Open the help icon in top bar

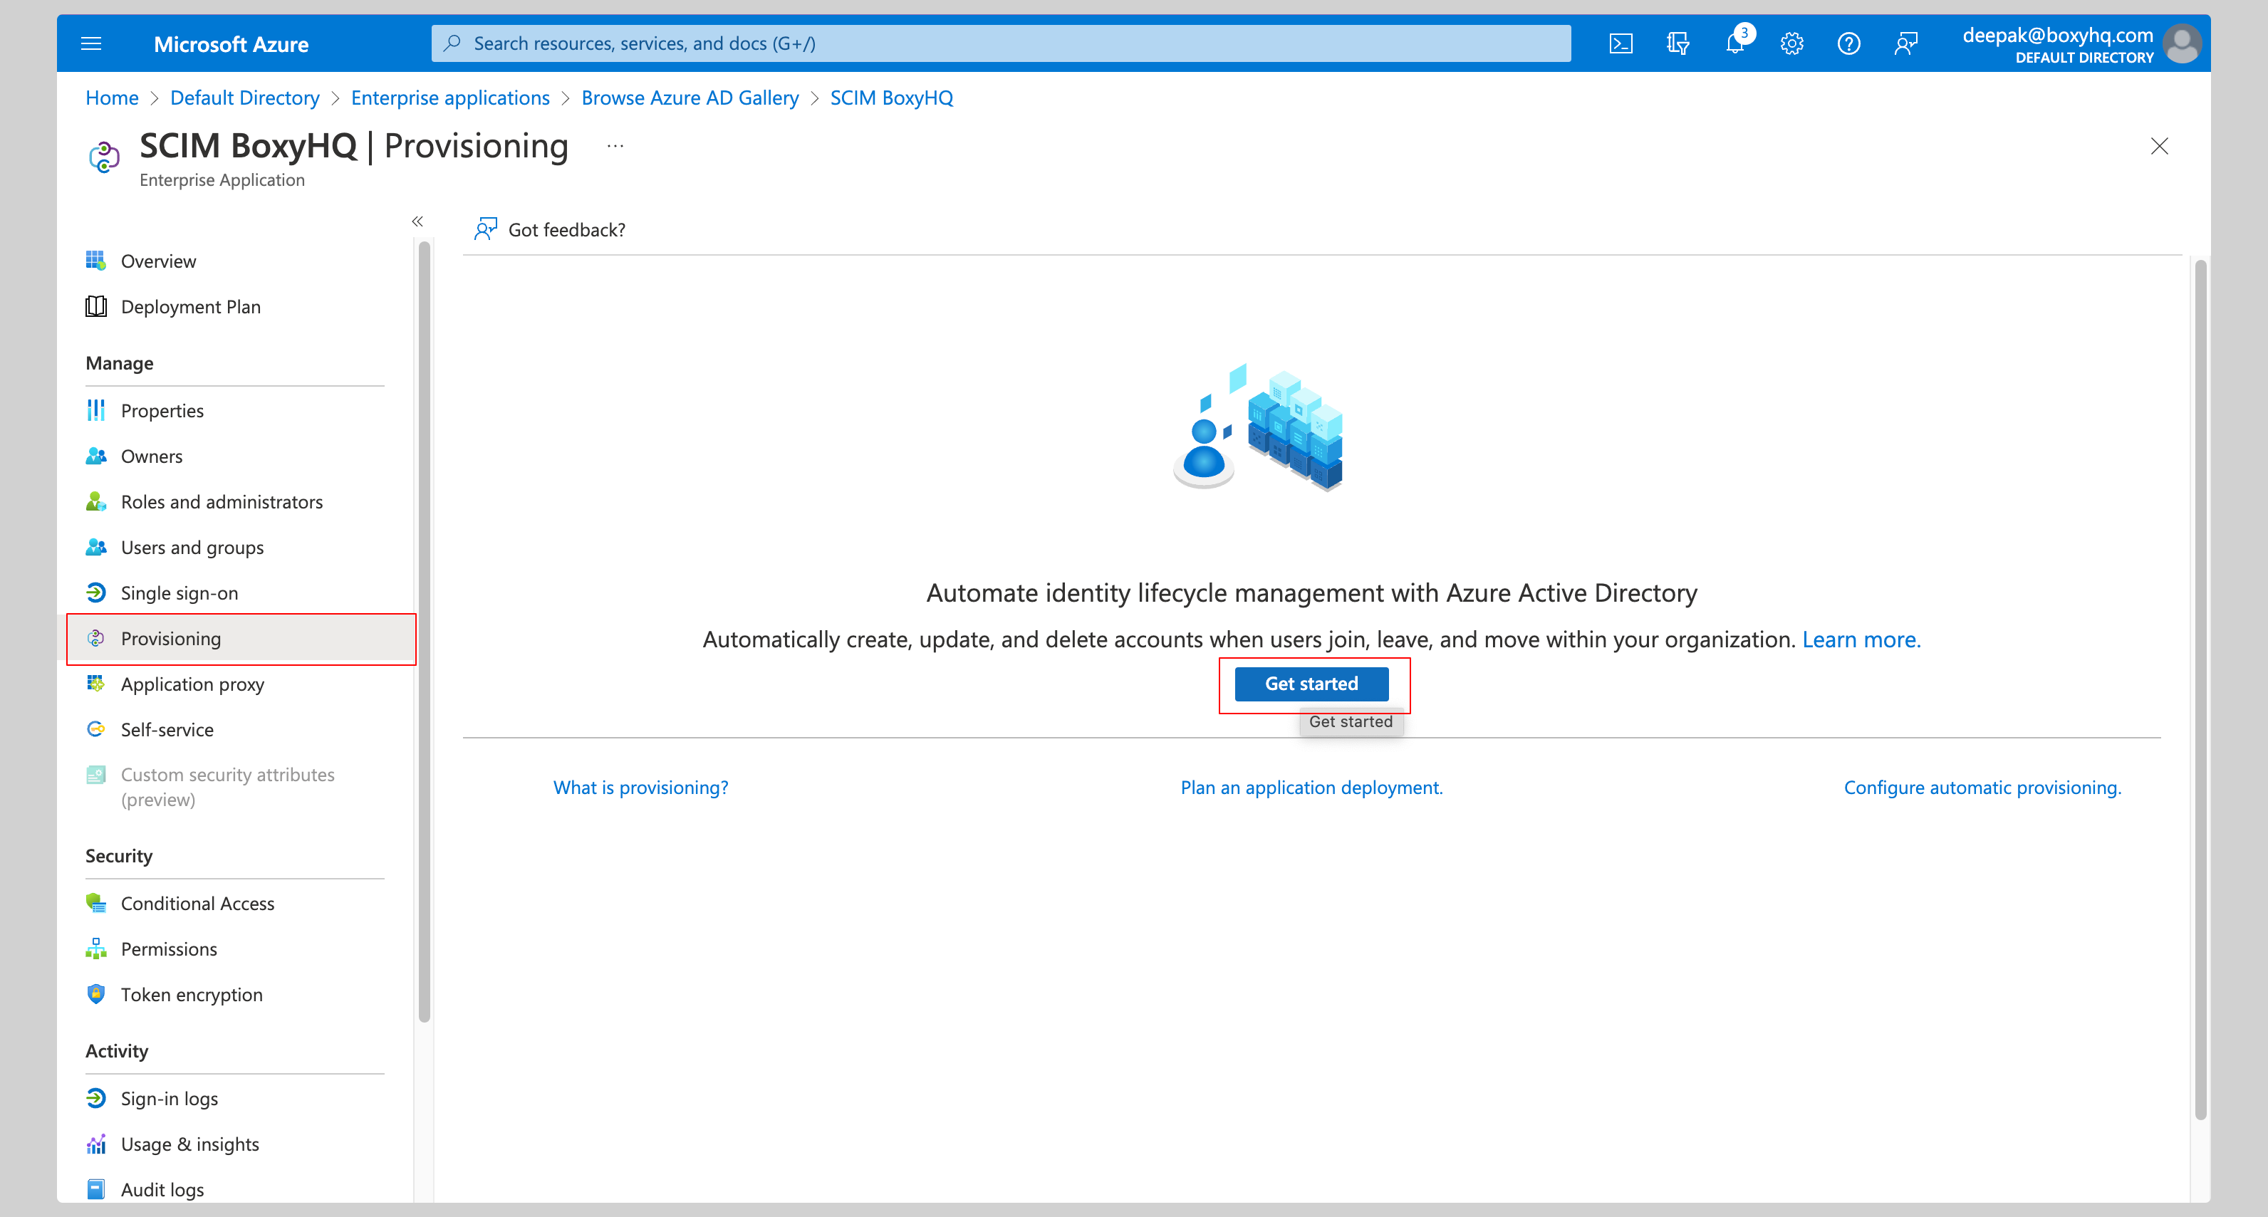click(x=1849, y=42)
